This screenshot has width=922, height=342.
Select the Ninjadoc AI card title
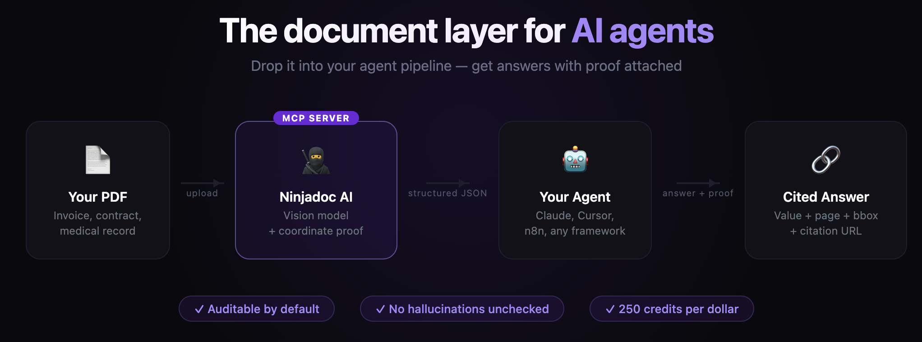coord(316,197)
